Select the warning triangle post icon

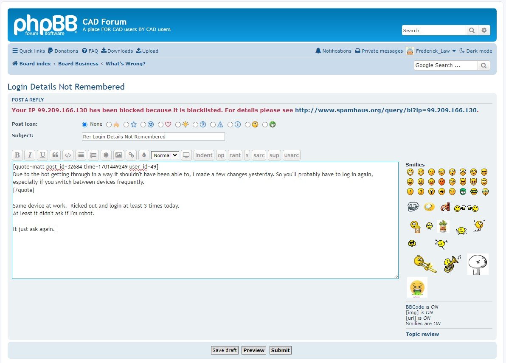[213, 125]
